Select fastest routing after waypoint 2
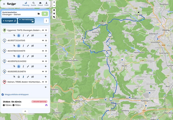Viewport: 173px width, 120px height. coord(14,56)
